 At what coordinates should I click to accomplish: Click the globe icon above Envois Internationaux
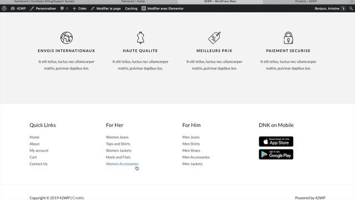coord(67,38)
